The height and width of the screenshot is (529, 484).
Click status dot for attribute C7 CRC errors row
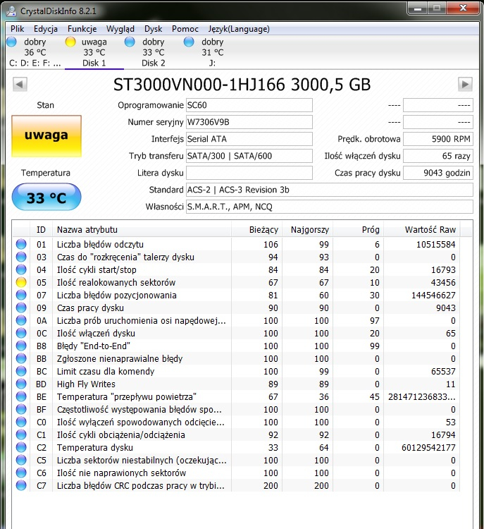click(x=21, y=485)
